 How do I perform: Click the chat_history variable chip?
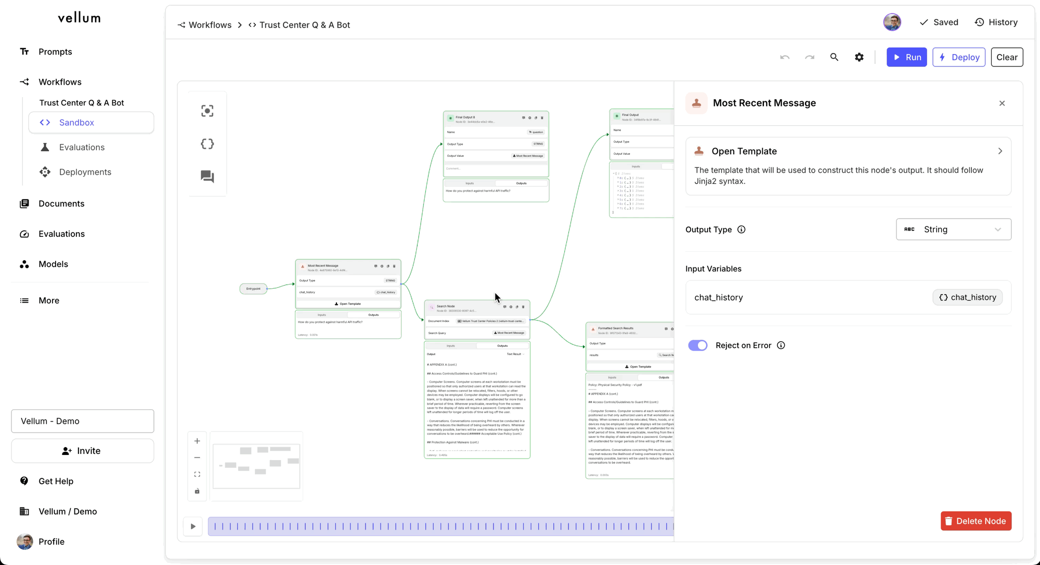point(967,298)
